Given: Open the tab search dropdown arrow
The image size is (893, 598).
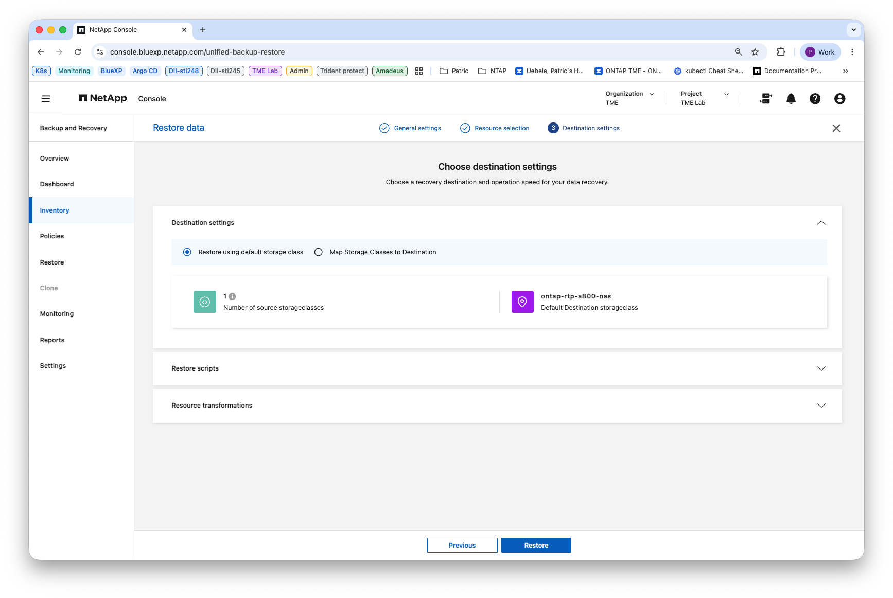Looking at the screenshot, I should click(x=854, y=30).
